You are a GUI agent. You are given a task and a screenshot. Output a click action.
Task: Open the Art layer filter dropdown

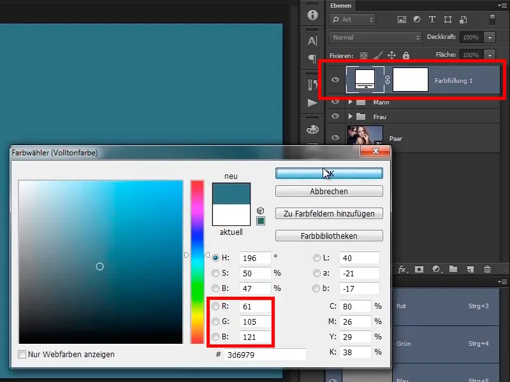(353, 20)
